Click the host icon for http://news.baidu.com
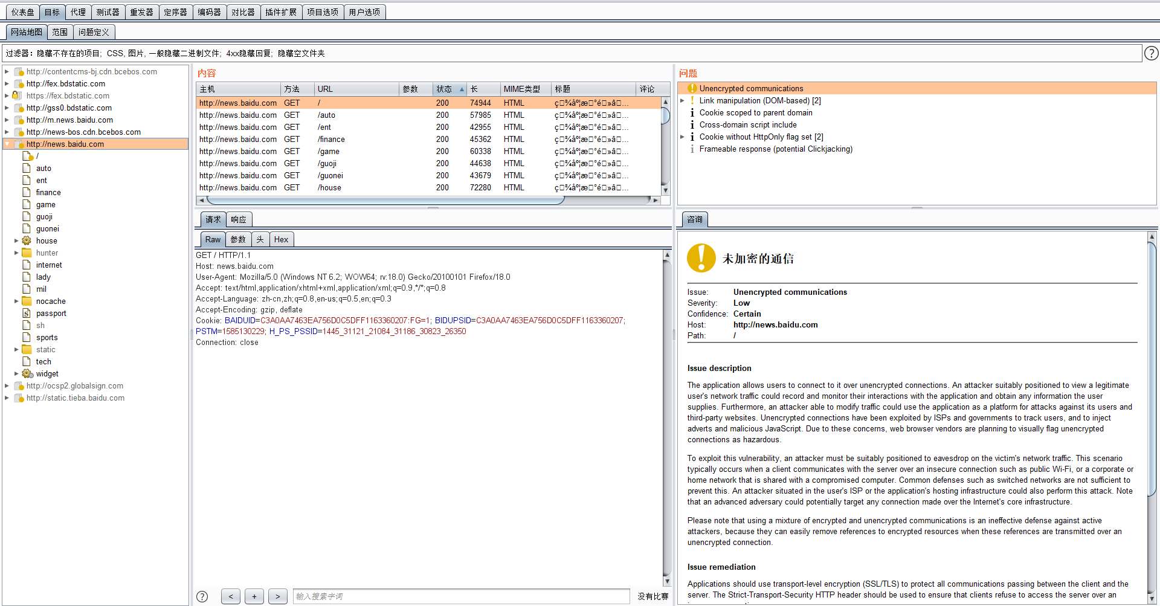 [18, 144]
